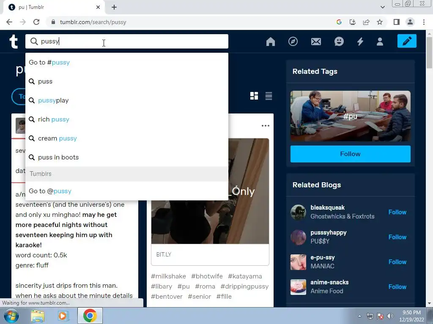Switch to list view layout icon
The width and height of the screenshot is (433, 324).
(269, 96)
